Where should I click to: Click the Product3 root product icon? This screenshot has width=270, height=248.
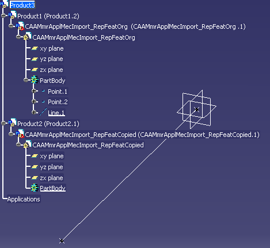click(4, 4)
